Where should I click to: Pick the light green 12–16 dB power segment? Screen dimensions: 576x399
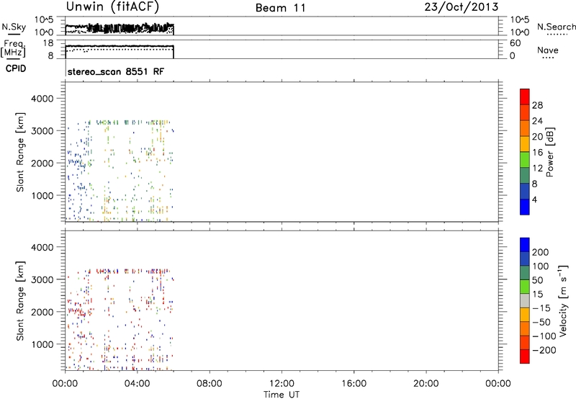click(525, 159)
